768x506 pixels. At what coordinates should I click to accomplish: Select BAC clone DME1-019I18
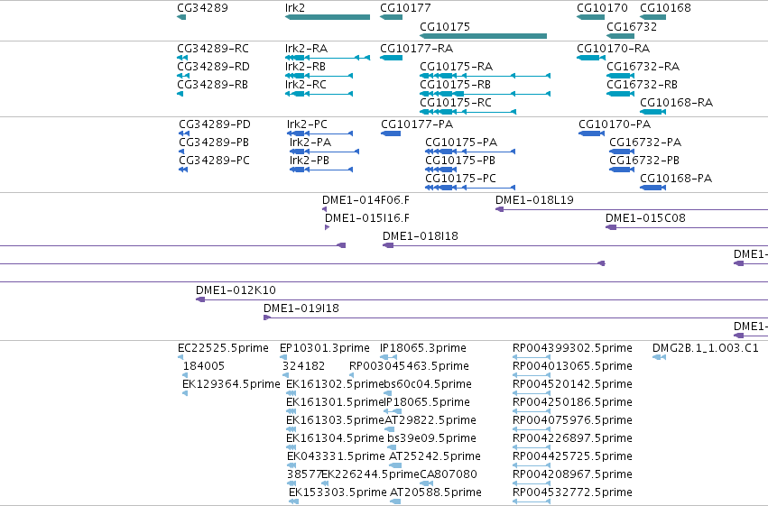point(301,308)
